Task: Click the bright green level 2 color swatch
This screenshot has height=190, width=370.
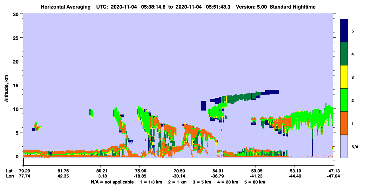Action: (344, 100)
